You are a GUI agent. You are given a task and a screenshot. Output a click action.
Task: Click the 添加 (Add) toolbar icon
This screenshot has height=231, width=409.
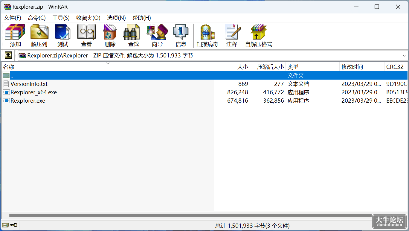click(x=15, y=36)
